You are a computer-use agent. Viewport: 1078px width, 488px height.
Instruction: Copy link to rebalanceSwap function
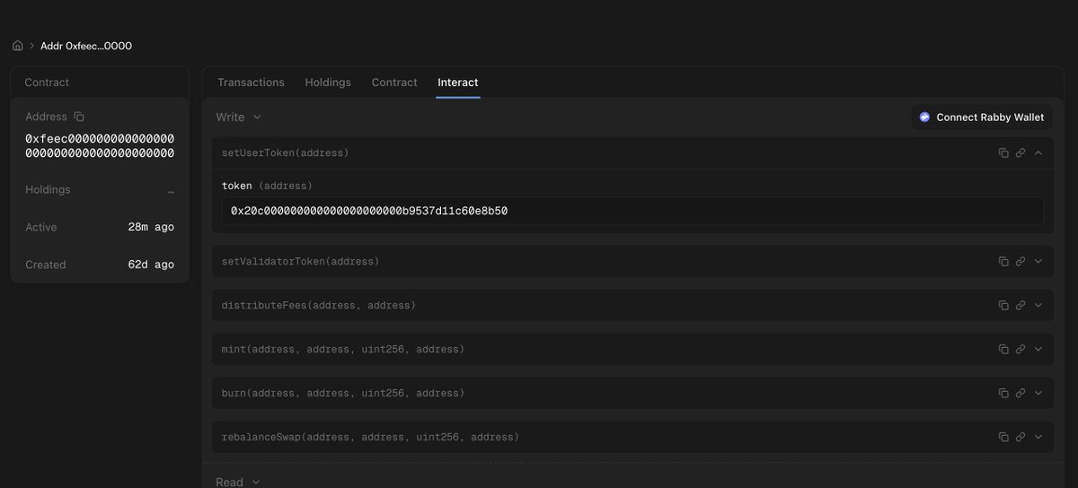[1021, 437]
